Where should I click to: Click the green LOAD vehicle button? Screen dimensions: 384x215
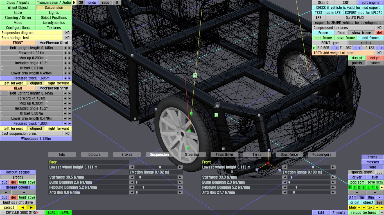click(52, 212)
